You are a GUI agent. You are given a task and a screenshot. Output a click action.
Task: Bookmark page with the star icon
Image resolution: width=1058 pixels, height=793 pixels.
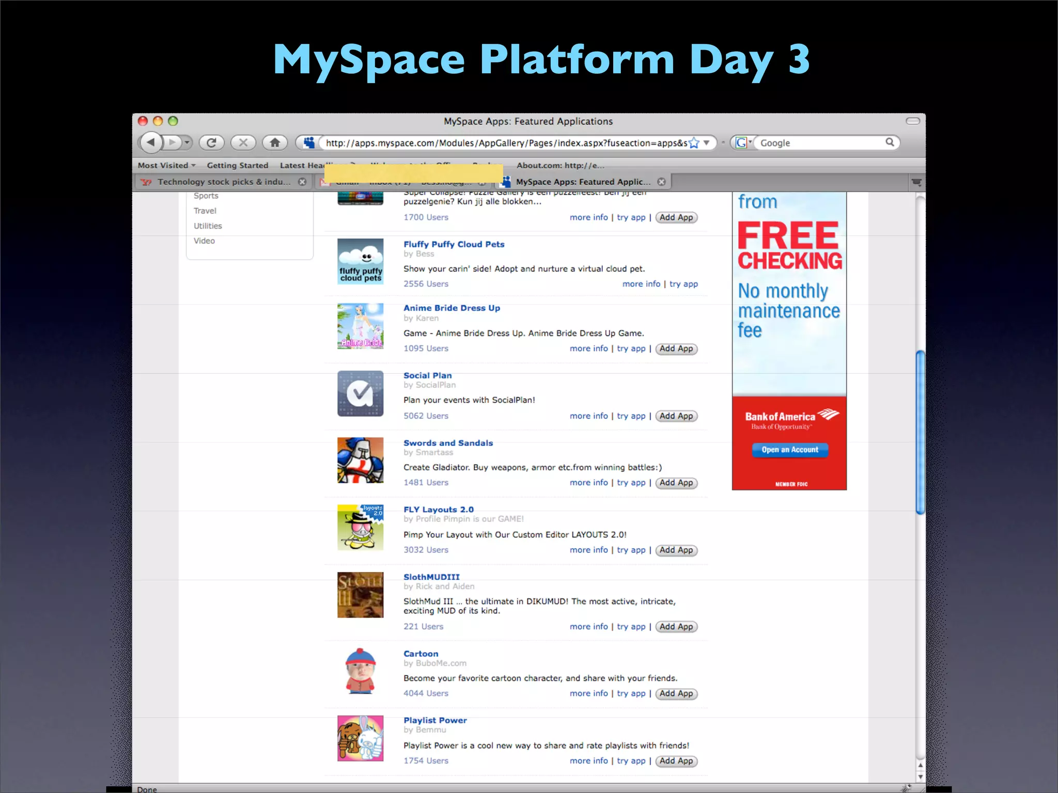click(x=694, y=143)
